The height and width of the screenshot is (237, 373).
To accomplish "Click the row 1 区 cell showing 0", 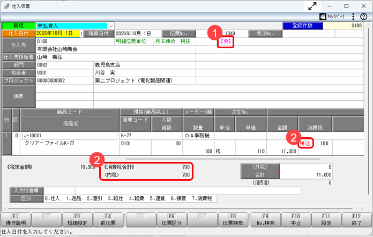I will click(17, 136).
